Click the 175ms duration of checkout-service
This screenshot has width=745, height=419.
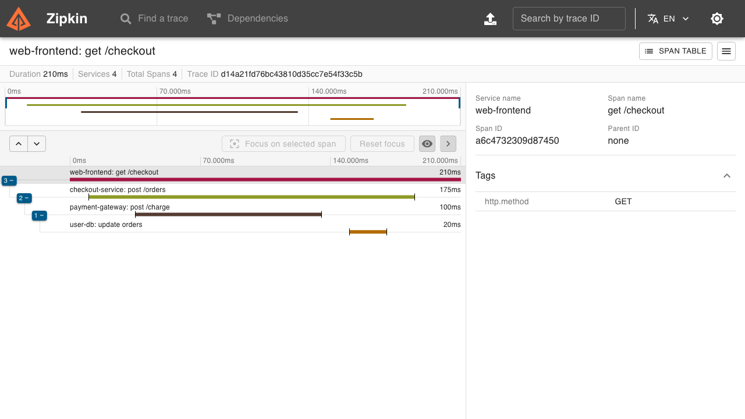450,190
